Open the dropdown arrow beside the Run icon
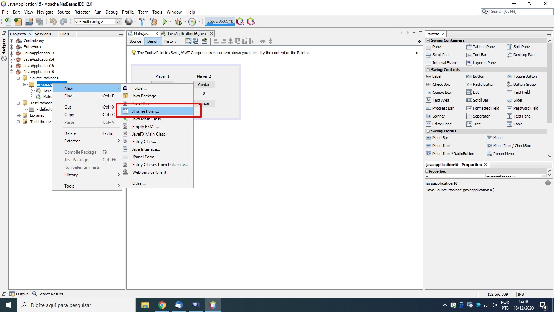Image resolution: width=554 pixels, height=312 pixels. (x=171, y=22)
